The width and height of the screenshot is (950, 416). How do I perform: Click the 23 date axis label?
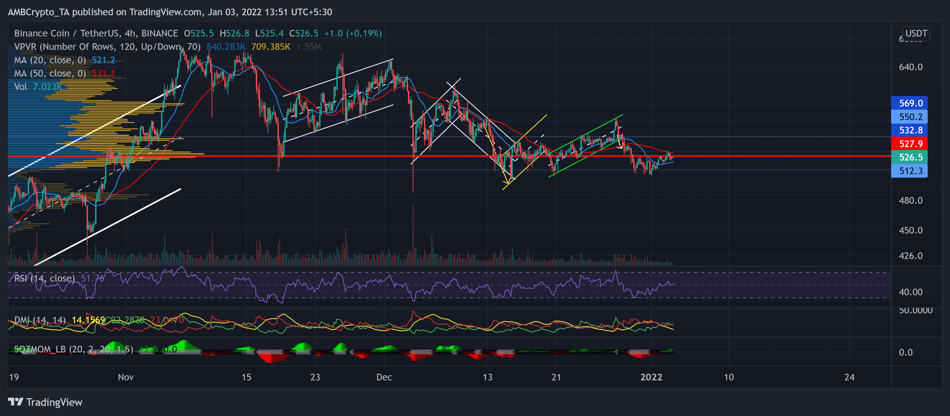coord(315,377)
